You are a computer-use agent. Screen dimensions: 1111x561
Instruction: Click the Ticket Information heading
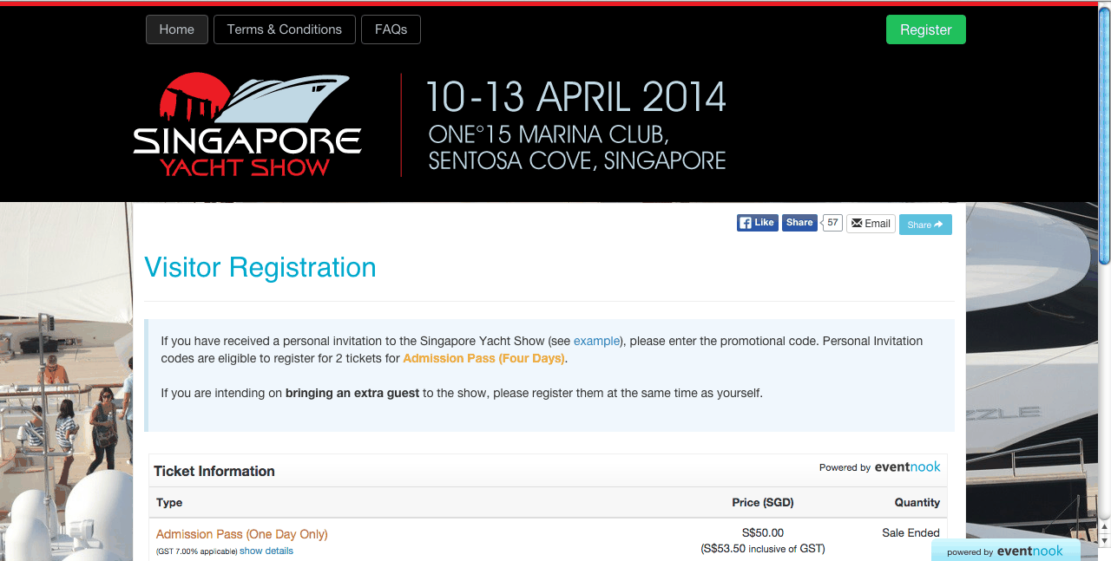tap(214, 471)
